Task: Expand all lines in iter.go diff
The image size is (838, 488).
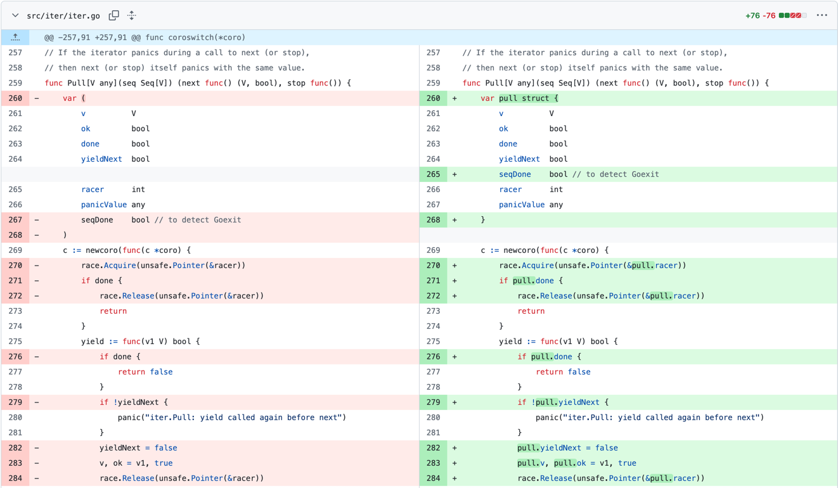Action: [132, 15]
